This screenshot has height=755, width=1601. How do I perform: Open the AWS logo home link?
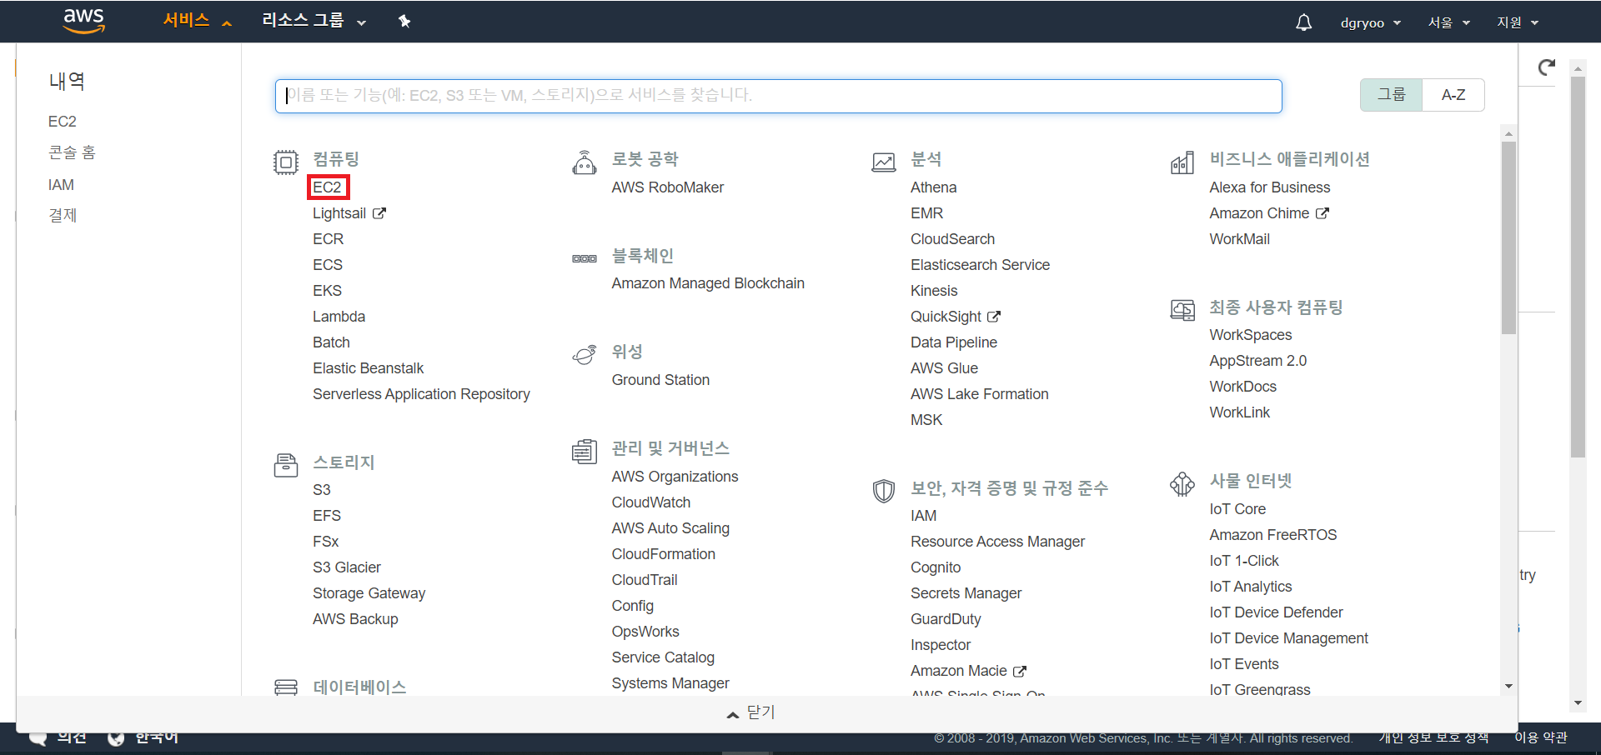84,21
